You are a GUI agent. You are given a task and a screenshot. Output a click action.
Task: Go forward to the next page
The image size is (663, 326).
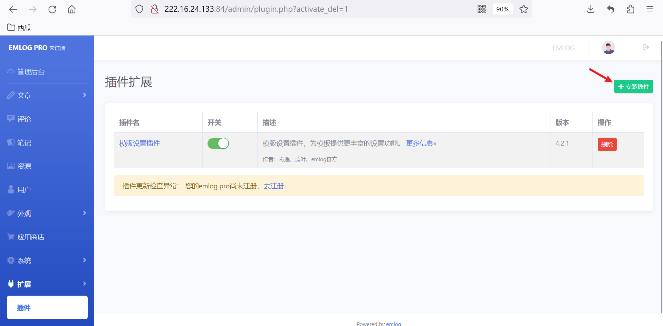click(33, 9)
